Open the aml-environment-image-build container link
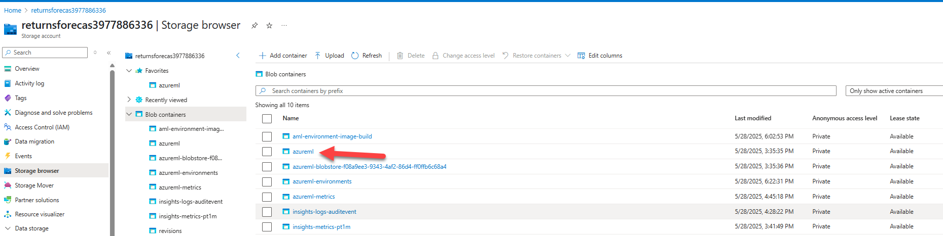This screenshot has height=236, width=943. (332, 136)
